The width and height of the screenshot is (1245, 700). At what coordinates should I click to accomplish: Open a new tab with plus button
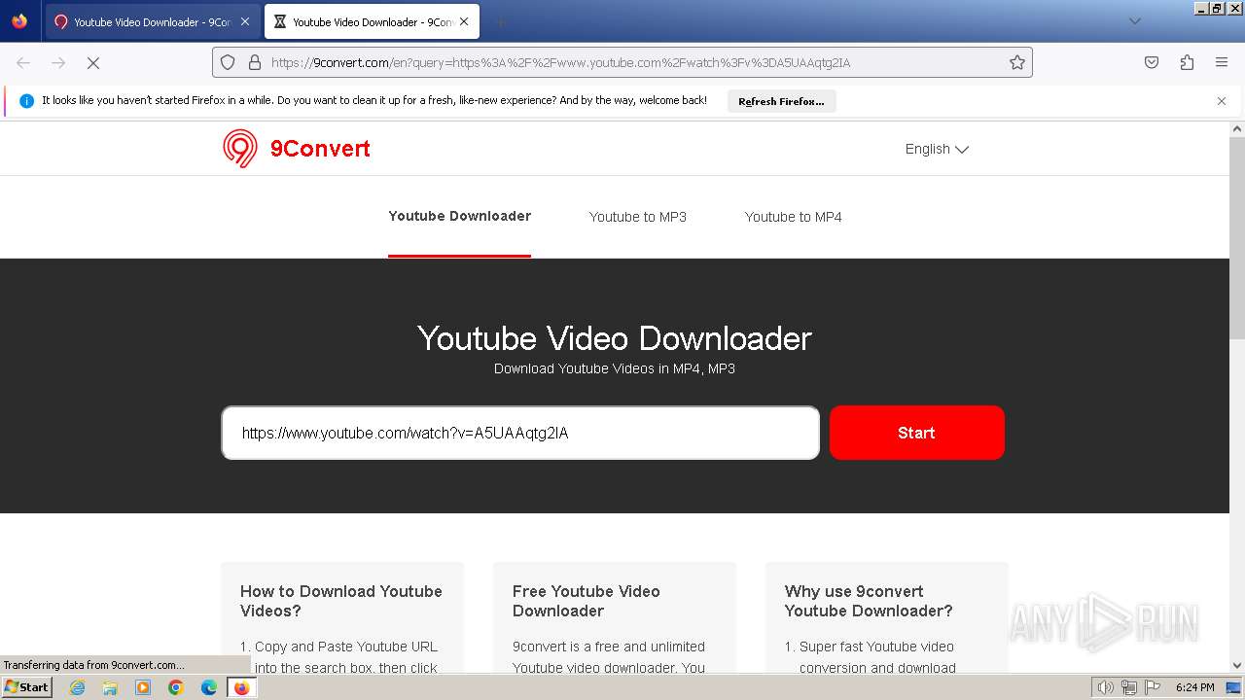click(500, 21)
